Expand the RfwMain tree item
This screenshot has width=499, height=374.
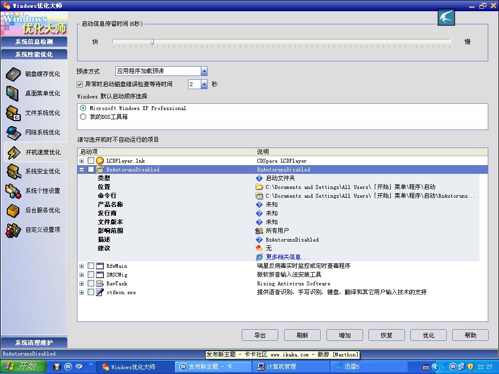pos(82,266)
